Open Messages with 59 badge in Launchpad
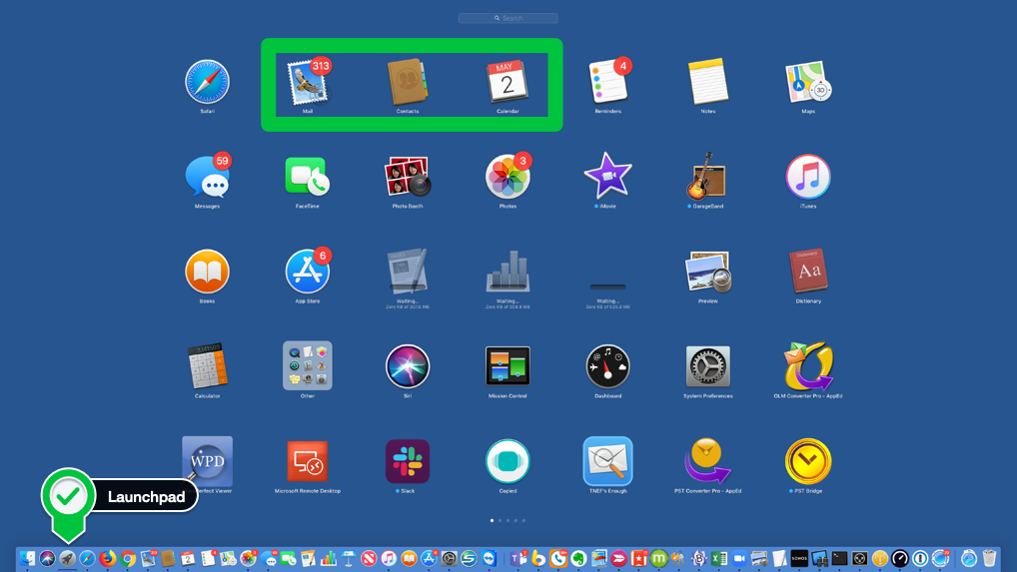This screenshot has height=572, width=1017. (x=207, y=177)
